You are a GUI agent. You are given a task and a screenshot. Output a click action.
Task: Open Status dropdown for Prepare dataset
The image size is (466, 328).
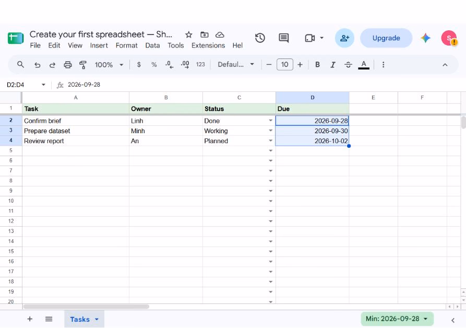coord(270,131)
